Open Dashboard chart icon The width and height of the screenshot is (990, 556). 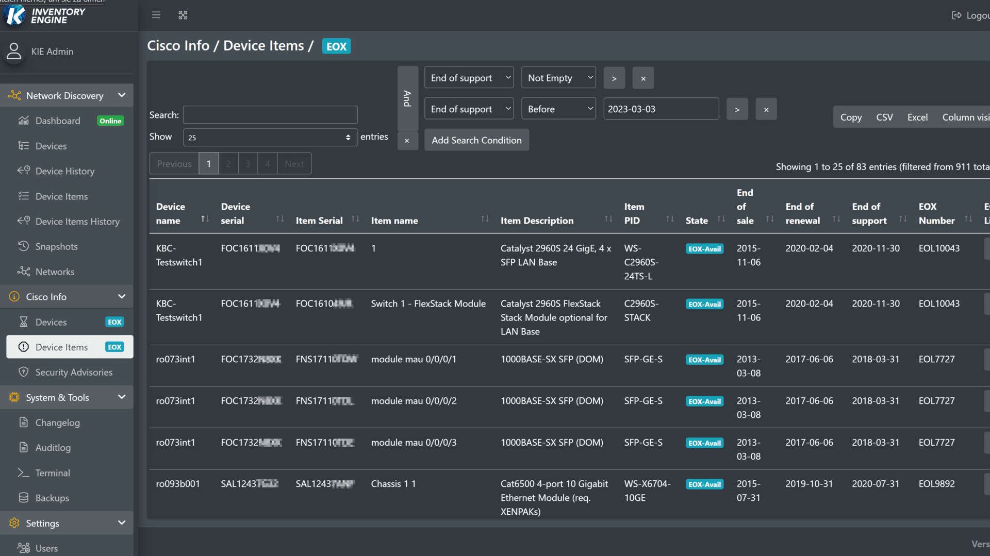pyautogui.click(x=24, y=121)
